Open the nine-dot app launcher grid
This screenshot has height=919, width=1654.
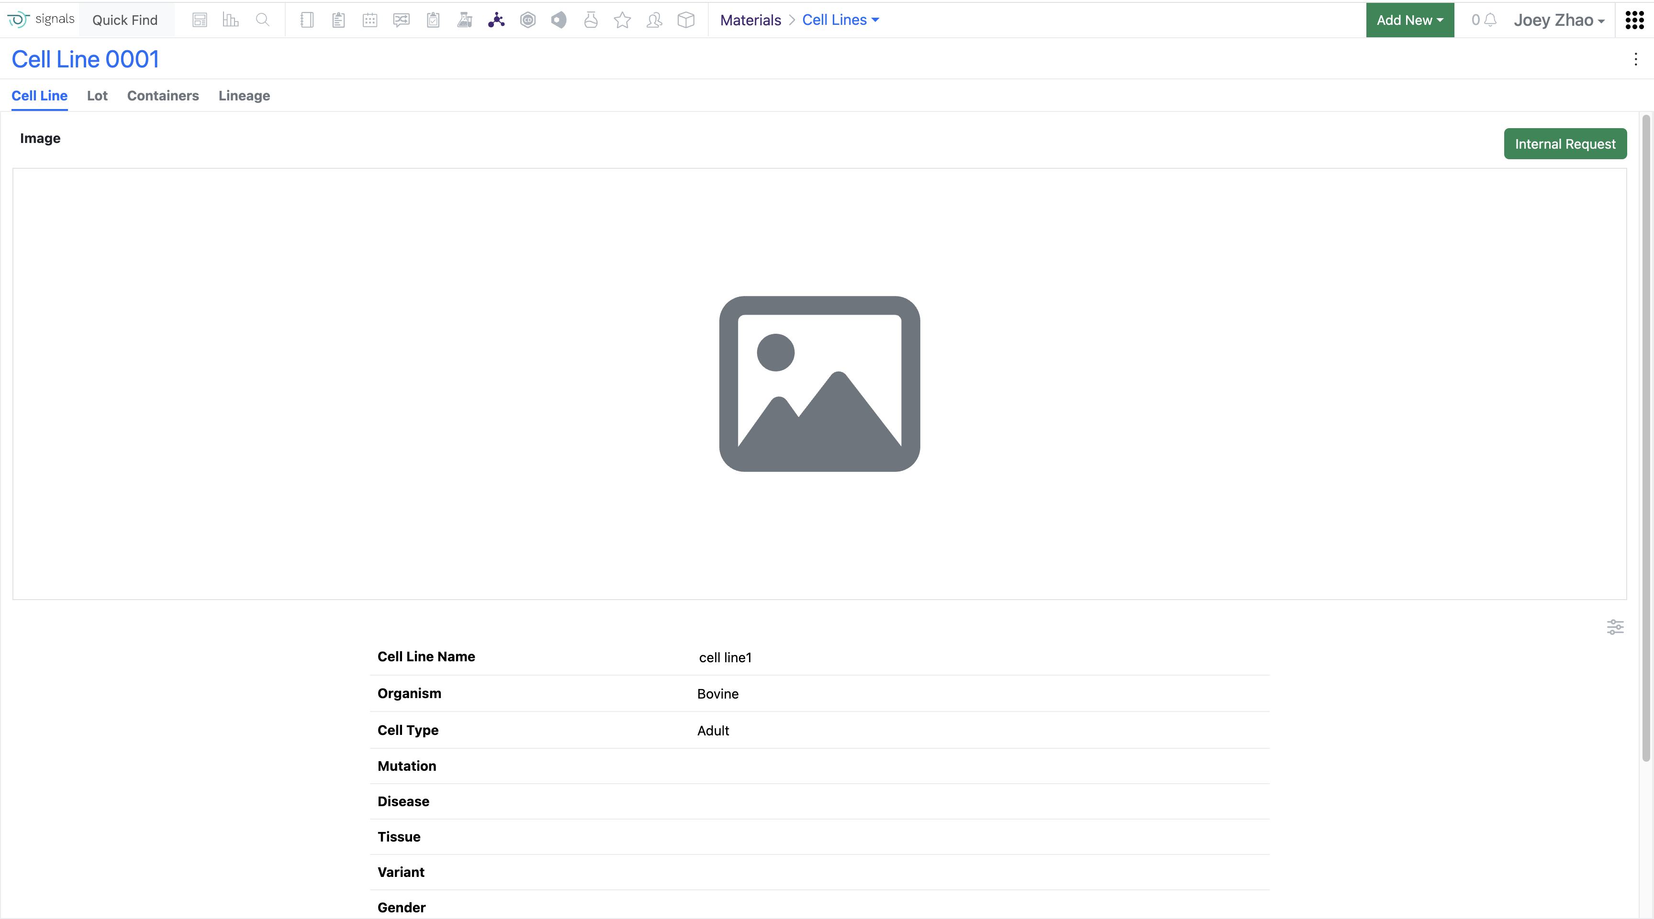click(x=1634, y=20)
